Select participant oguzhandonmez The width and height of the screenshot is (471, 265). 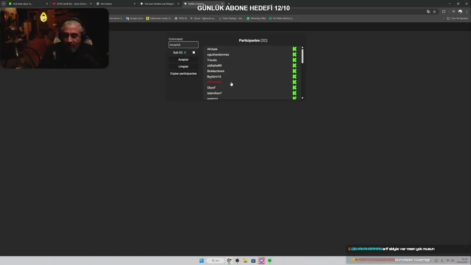[x=218, y=54]
